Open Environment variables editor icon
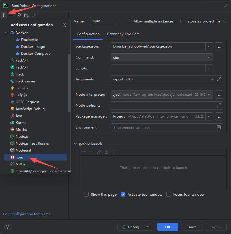This screenshot has height=234, width=231. coord(219,127)
